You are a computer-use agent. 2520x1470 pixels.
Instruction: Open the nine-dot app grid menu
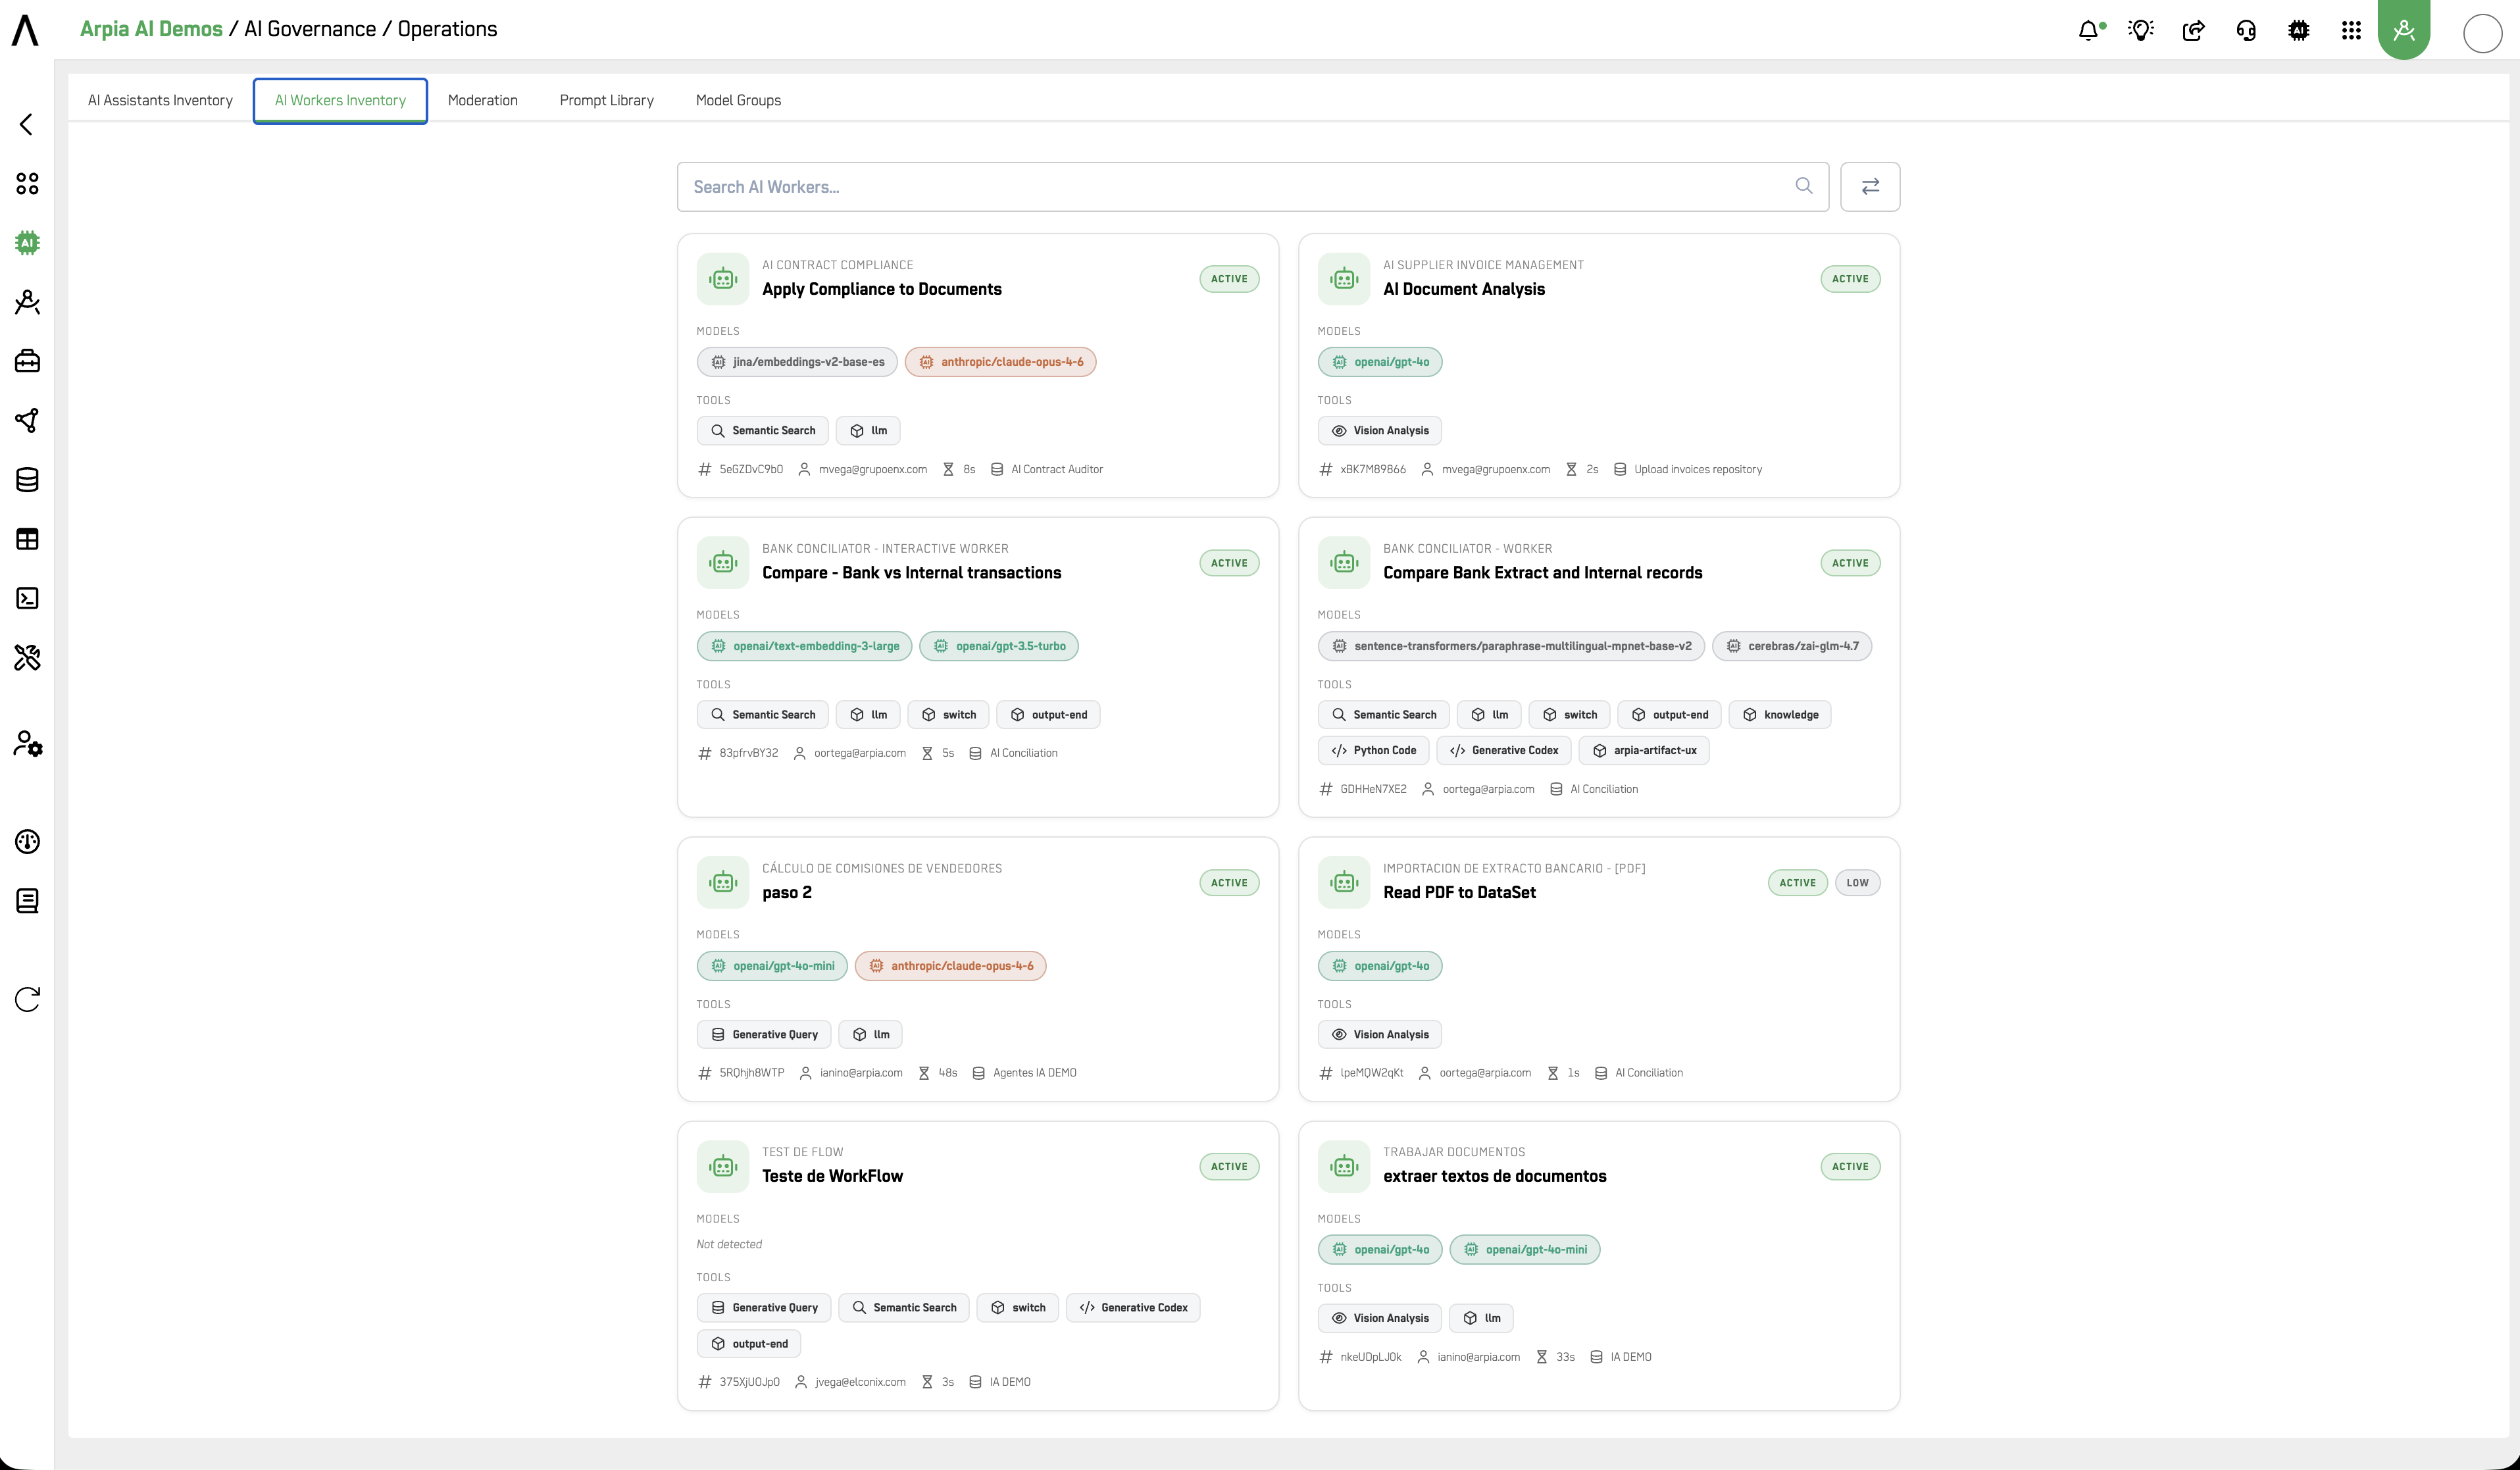[2351, 30]
